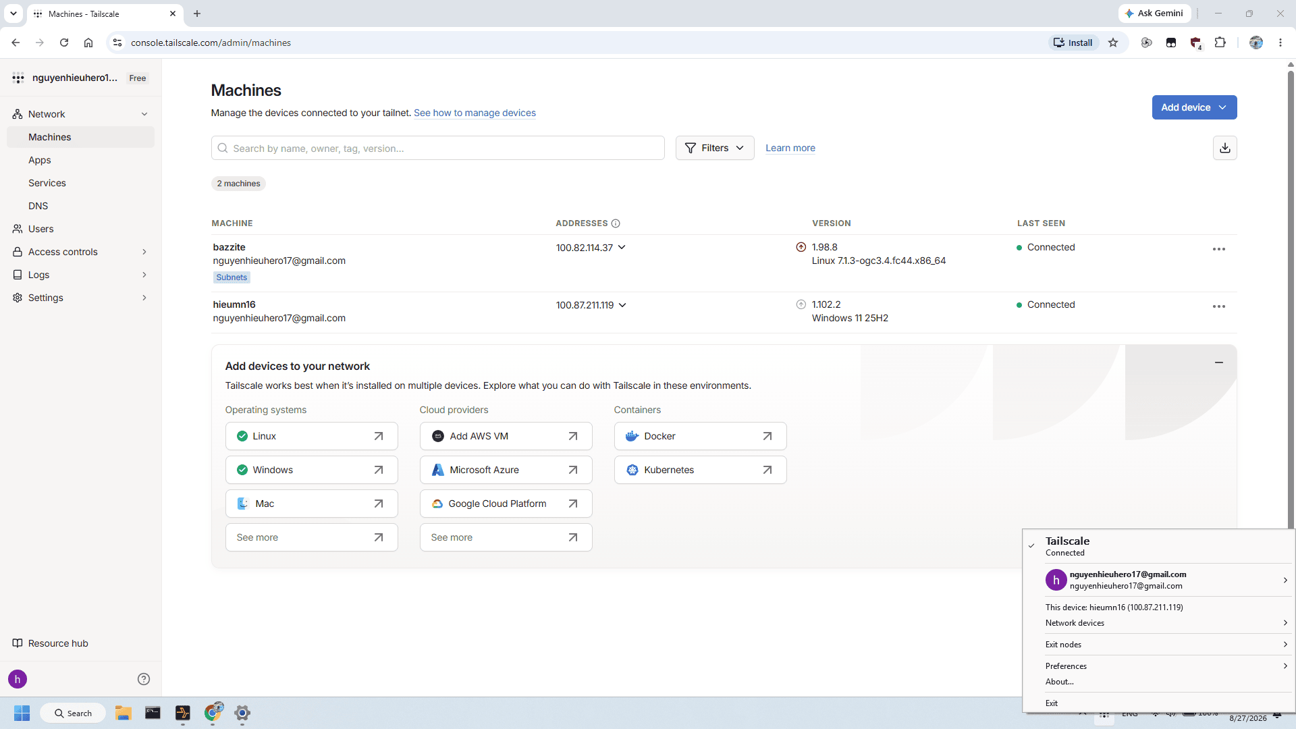Open the Windows install option
Screen dimensions: 1296x729
[x=312, y=470]
